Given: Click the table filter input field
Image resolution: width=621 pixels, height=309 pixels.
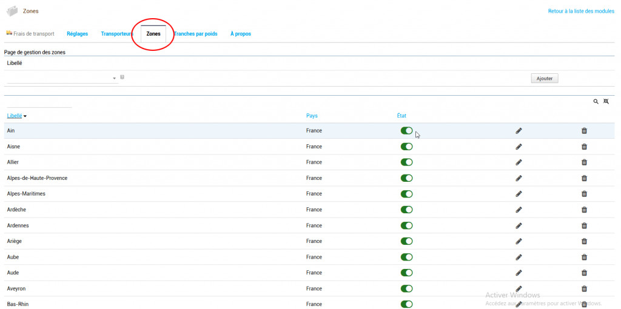Looking at the screenshot, I should coord(38,103).
